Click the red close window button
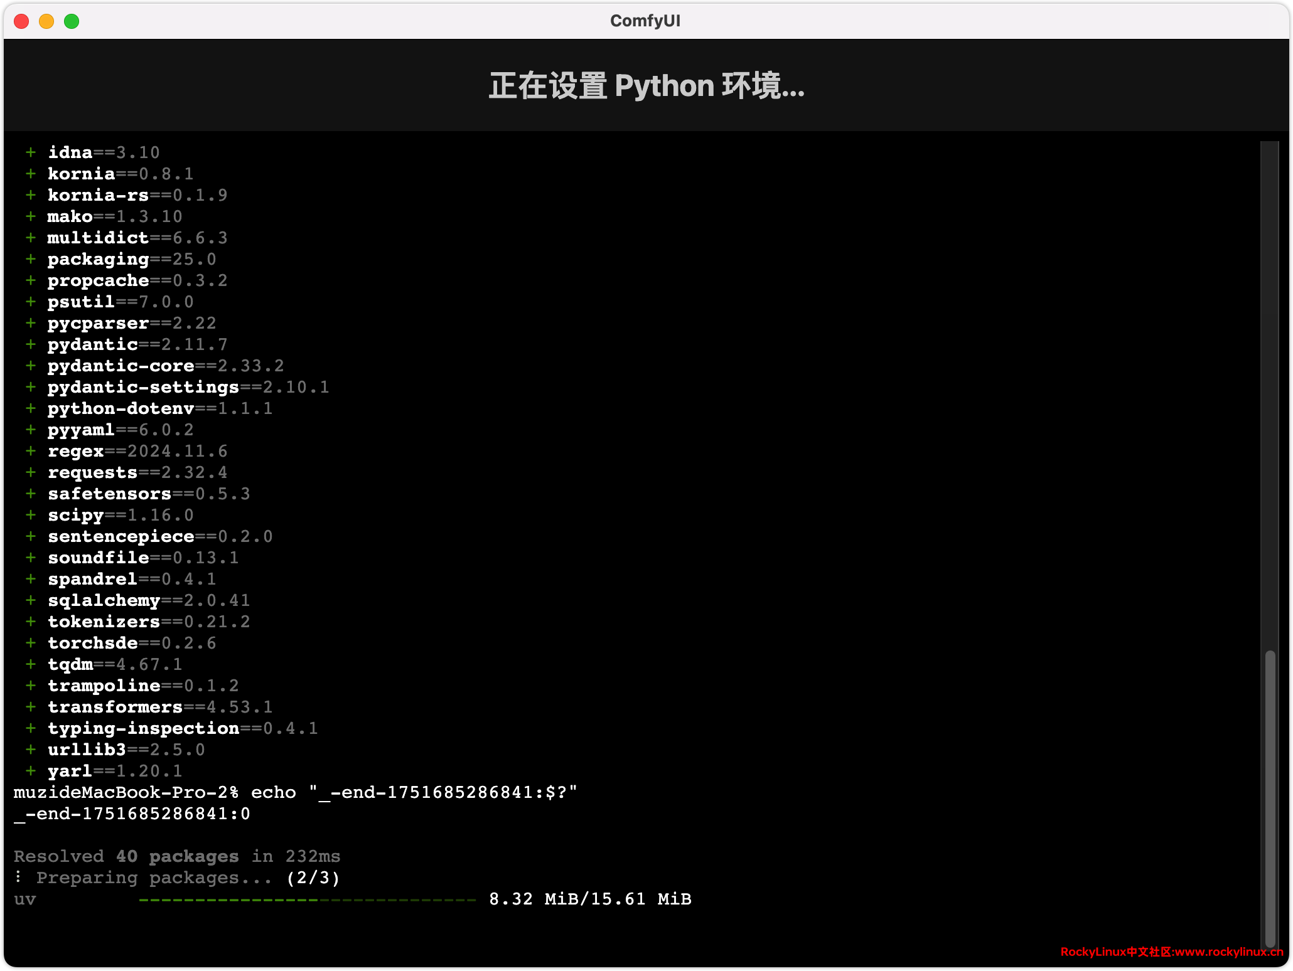The image size is (1293, 971). click(x=21, y=21)
